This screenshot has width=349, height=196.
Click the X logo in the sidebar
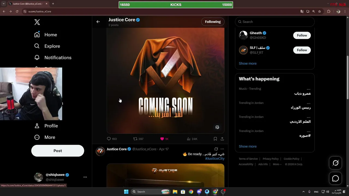[37, 22]
